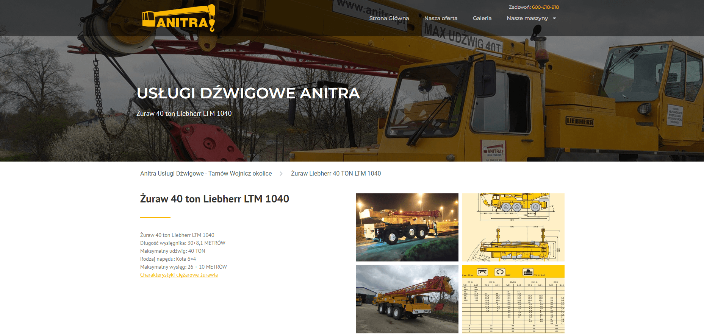Open the night crane photo thumbnail
Screen dimensions: 704x336
[407, 227]
